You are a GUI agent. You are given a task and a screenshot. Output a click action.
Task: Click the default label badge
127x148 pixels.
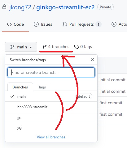tap(84, 96)
